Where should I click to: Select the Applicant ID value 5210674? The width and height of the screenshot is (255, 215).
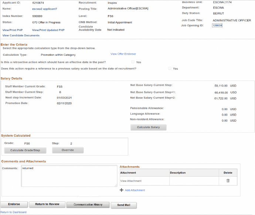pyautogui.click(x=38, y=3)
